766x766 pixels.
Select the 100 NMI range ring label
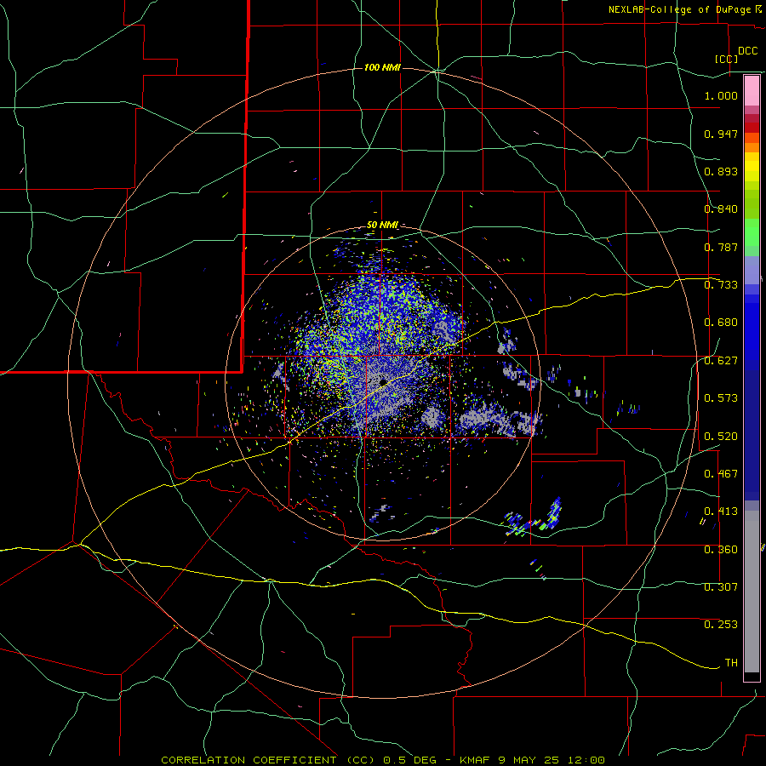pos(382,67)
